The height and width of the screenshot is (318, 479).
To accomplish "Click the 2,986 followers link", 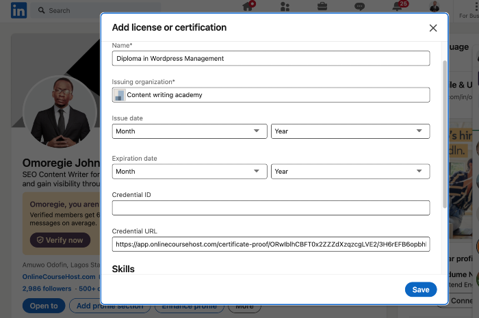I will [x=47, y=289].
